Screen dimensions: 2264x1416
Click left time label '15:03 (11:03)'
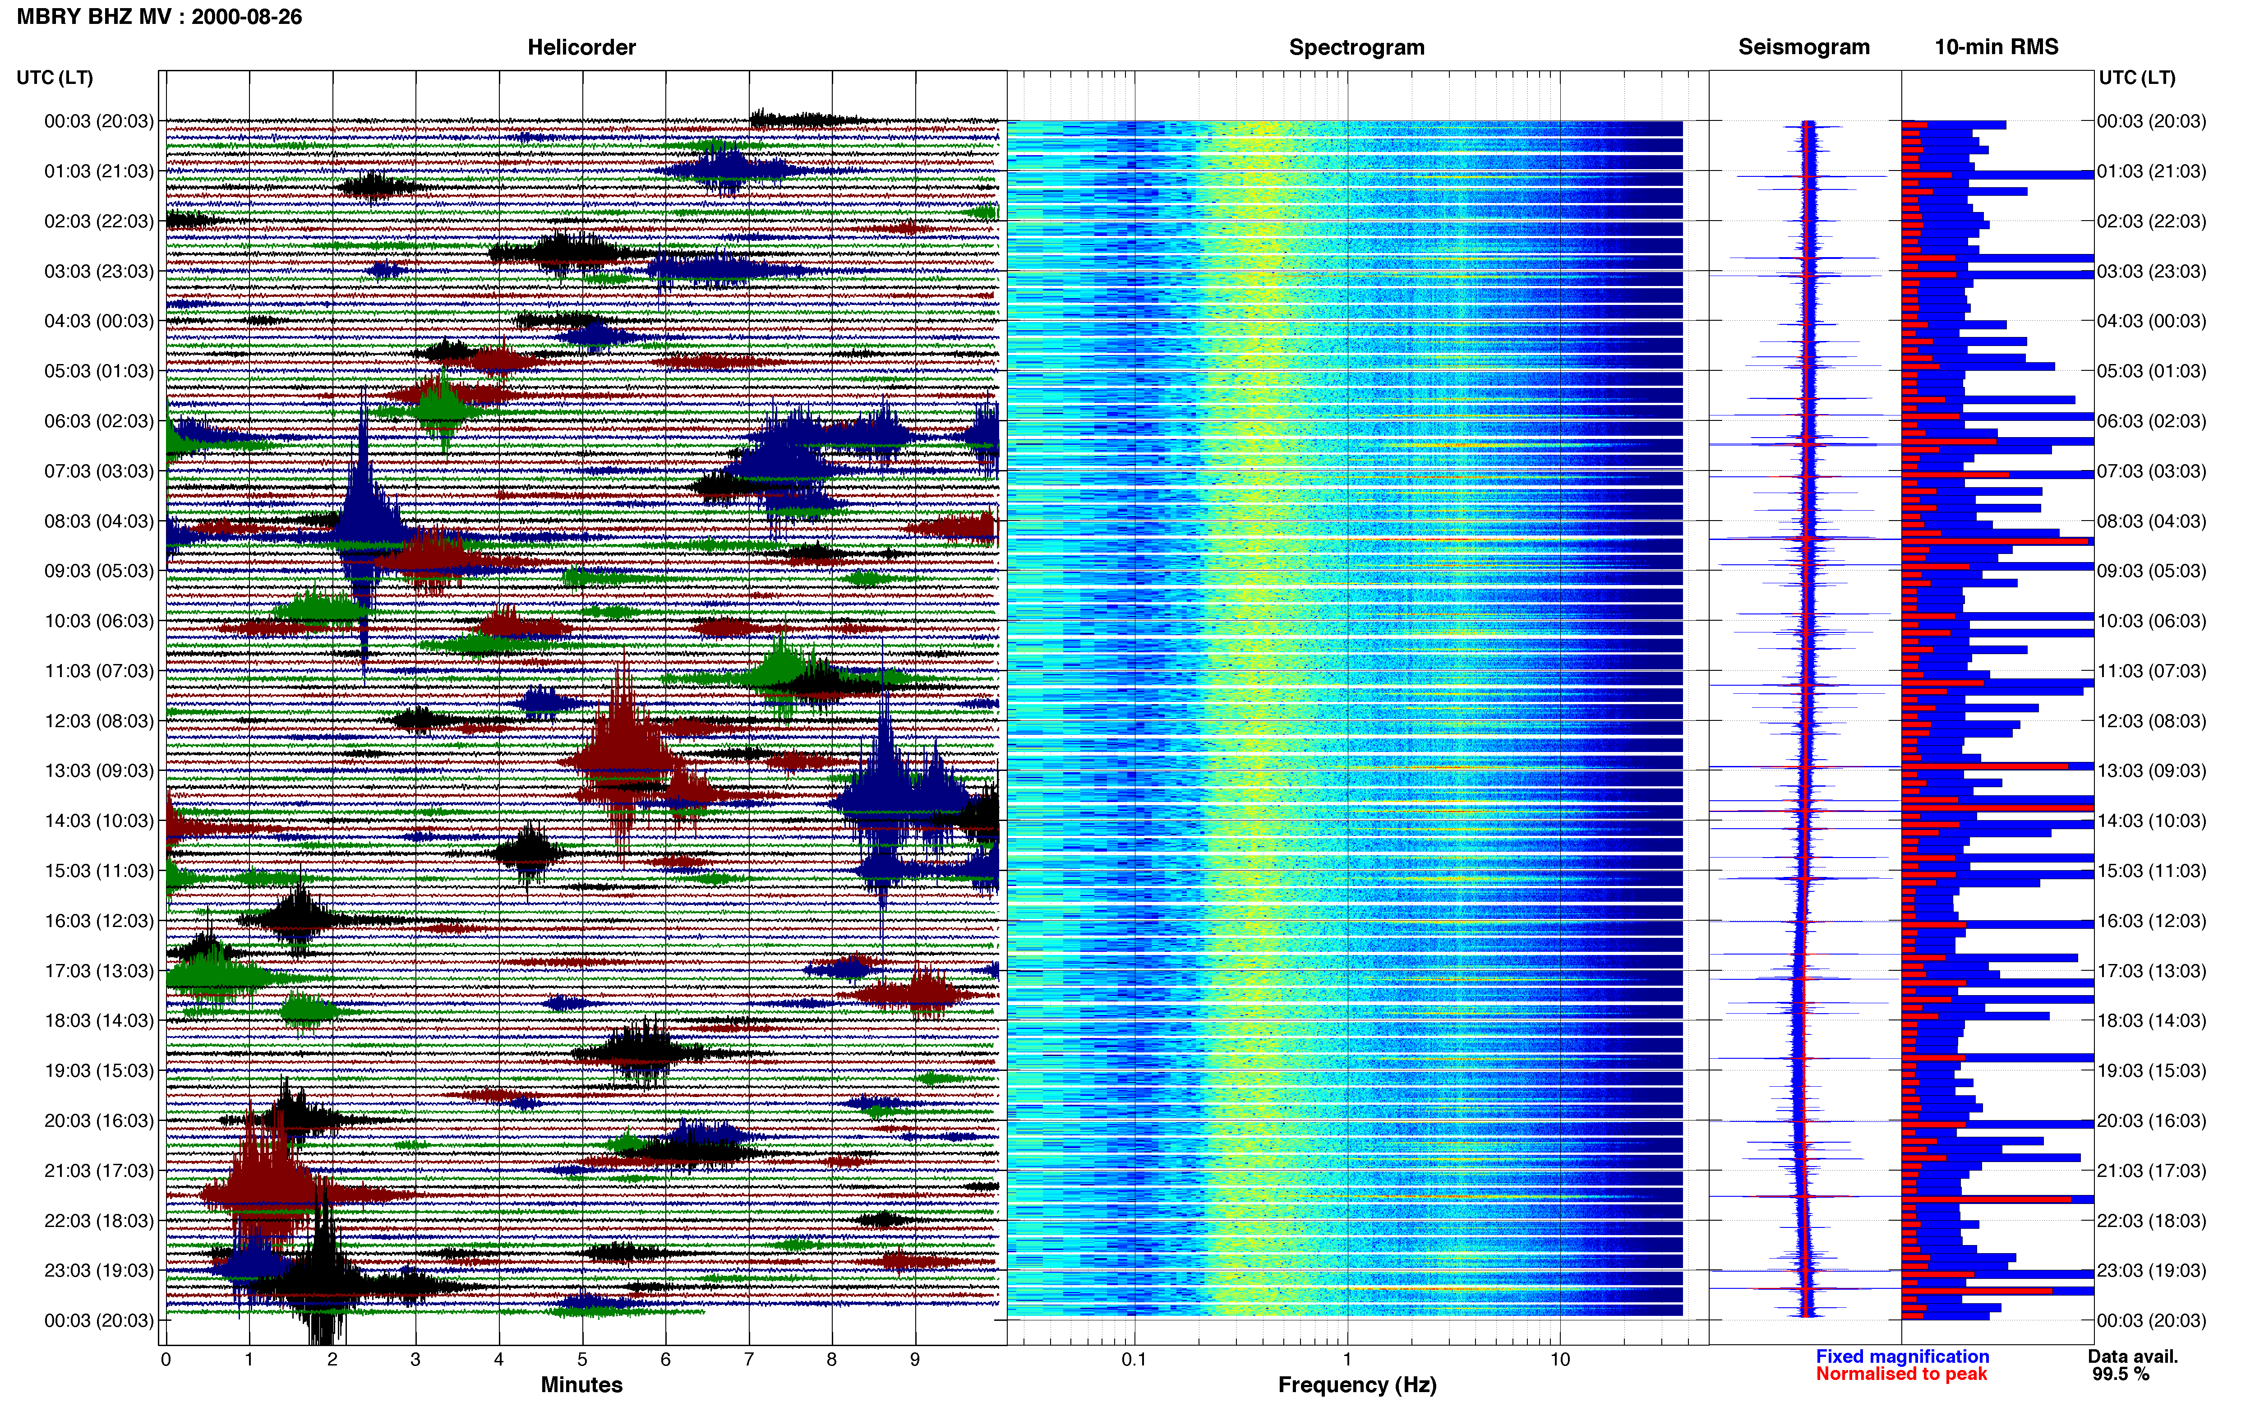pyautogui.click(x=98, y=871)
